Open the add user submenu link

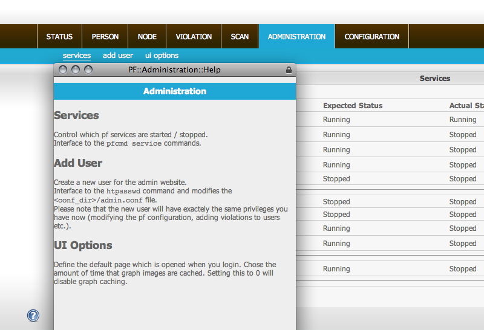click(x=118, y=56)
